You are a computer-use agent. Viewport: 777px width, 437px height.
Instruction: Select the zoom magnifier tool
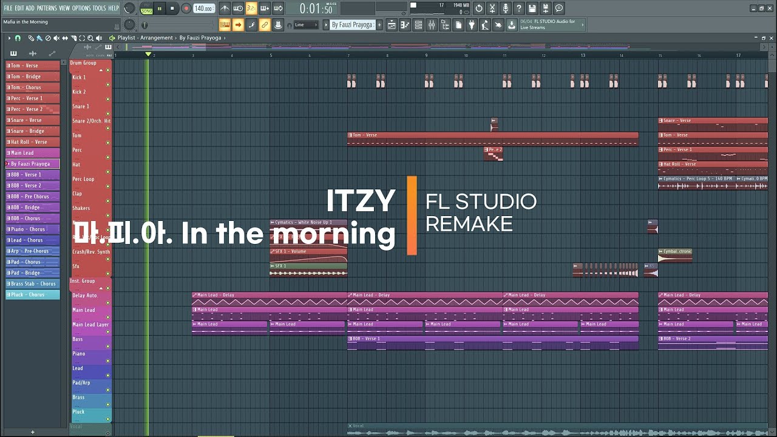pyautogui.click(x=90, y=38)
